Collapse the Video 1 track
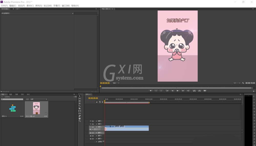256x146 pixels. tap(97, 127)
